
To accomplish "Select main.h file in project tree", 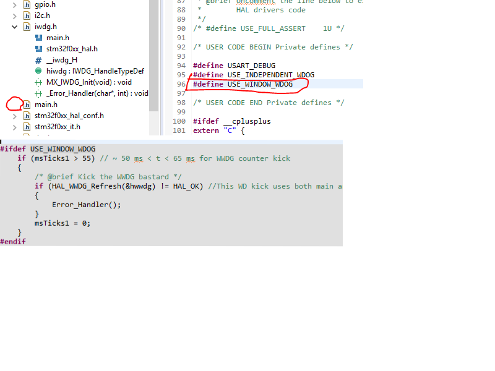I will coord(46,104).
